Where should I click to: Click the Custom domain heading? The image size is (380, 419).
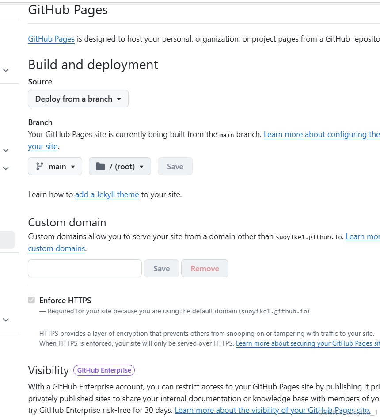[x=67, y=222]
